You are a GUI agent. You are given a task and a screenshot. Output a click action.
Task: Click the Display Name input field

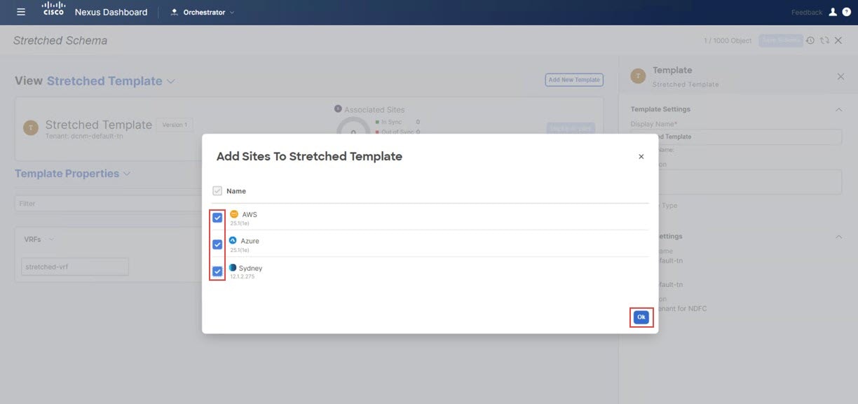(x=736, y=137)
